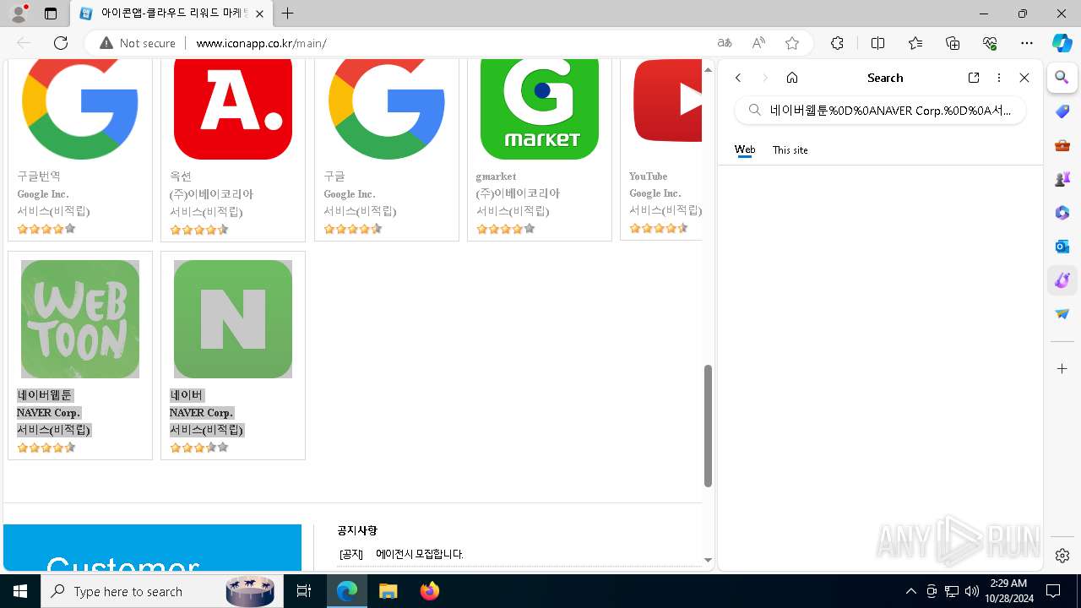Open the profile icon
Screen dimensions: 1081x608
pos(19,14)
